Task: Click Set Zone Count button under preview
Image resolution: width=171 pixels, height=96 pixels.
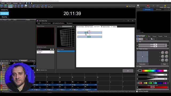Action: [x=42, y=47]
